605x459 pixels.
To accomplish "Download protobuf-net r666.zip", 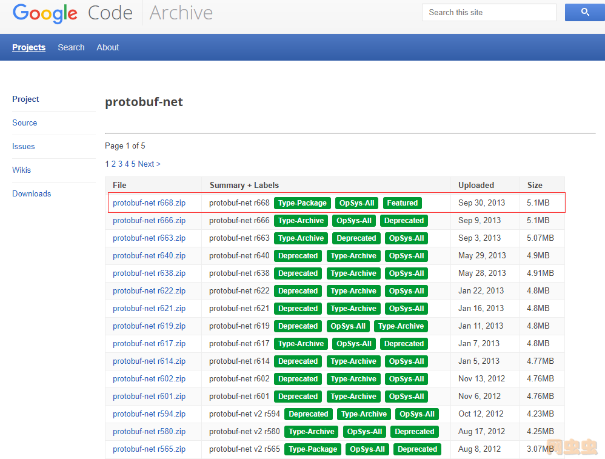I will click(149, 221).
